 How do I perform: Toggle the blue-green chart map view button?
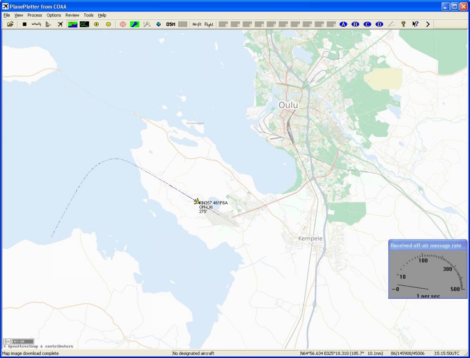tap(73, 24)
